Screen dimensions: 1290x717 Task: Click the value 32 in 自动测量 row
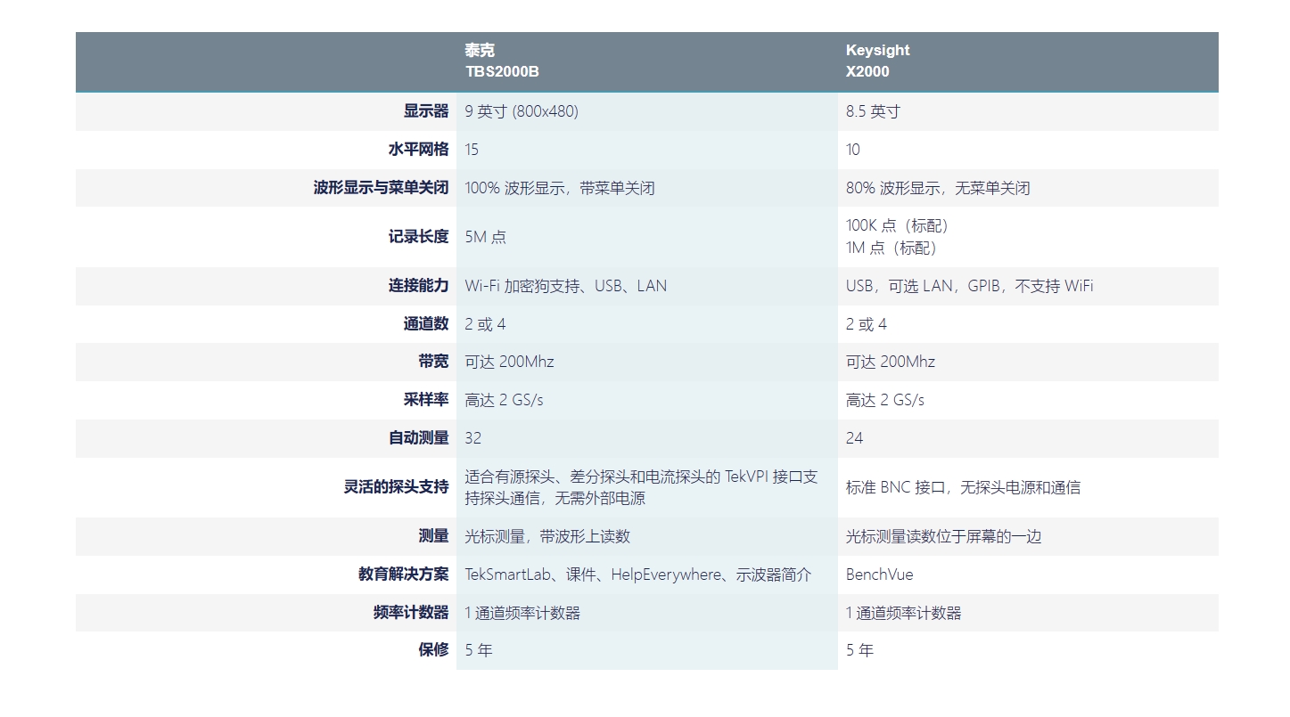[472, 438]
